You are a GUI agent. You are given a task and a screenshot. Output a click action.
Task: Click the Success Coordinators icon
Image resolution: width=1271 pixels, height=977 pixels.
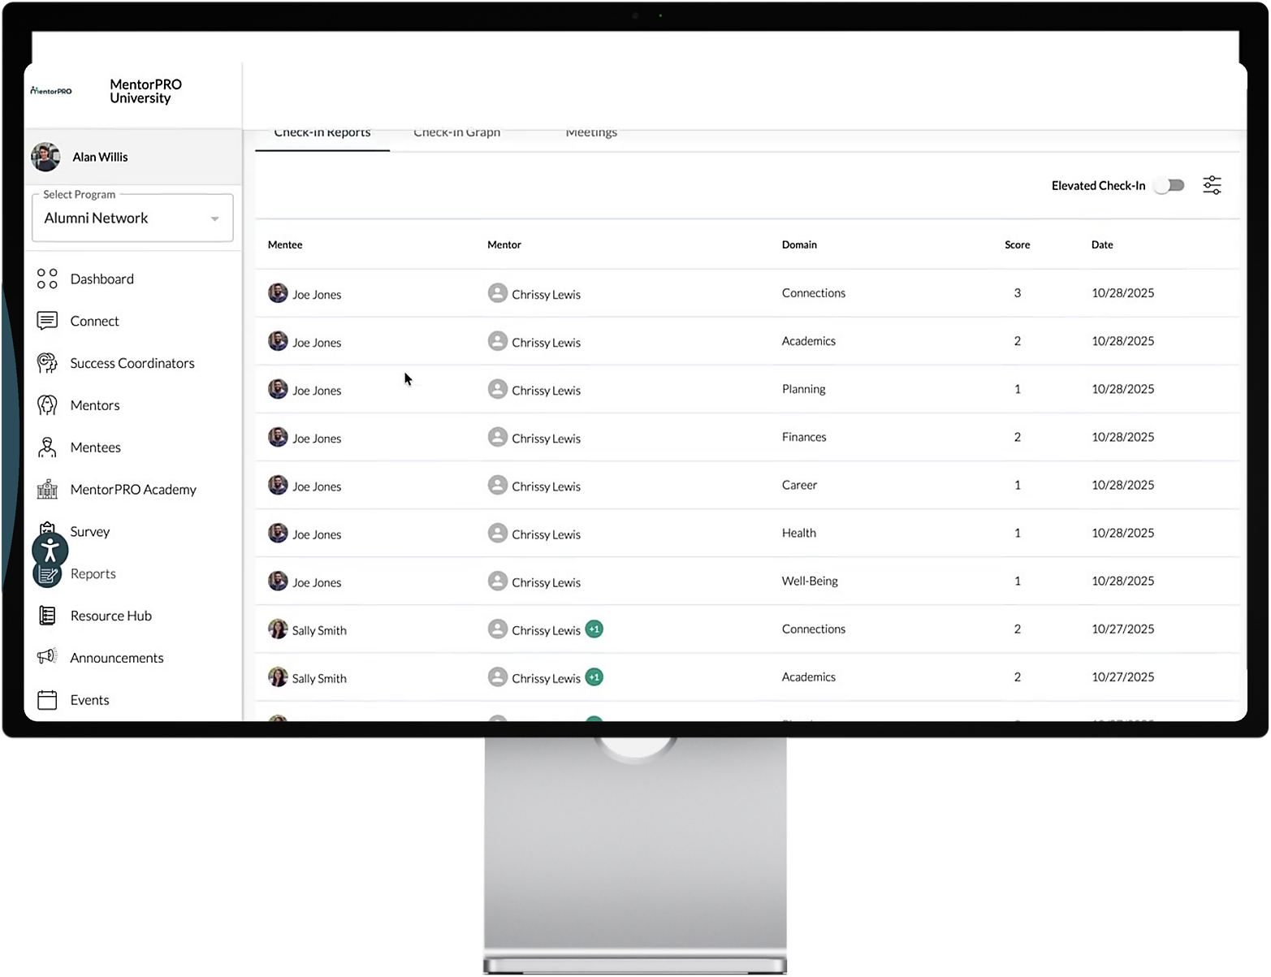pyautogui.click(x=47, y=363)
